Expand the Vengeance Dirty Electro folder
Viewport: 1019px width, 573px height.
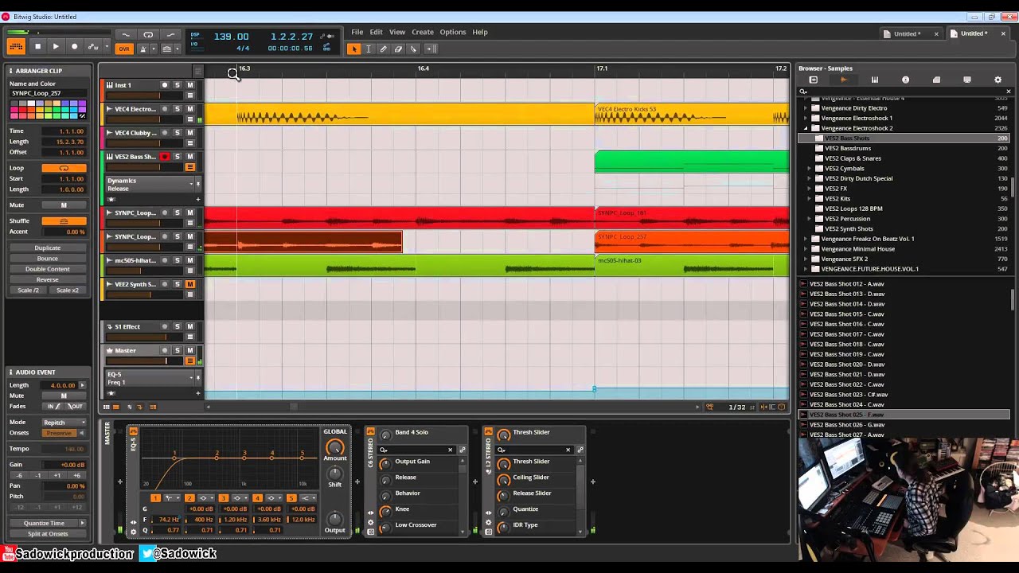click(806, 108)
